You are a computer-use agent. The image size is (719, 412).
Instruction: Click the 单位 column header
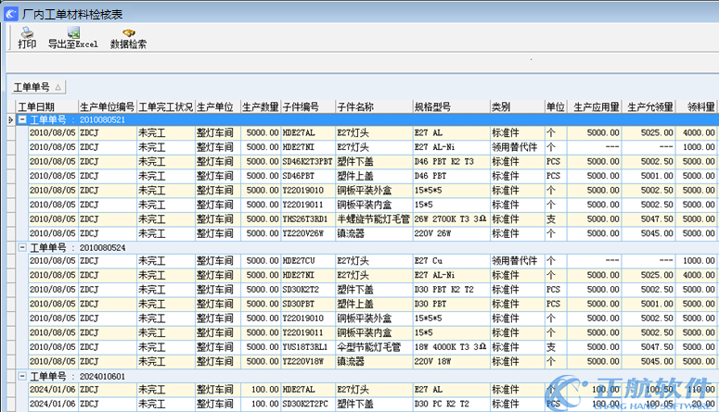[x=556, y=107]
